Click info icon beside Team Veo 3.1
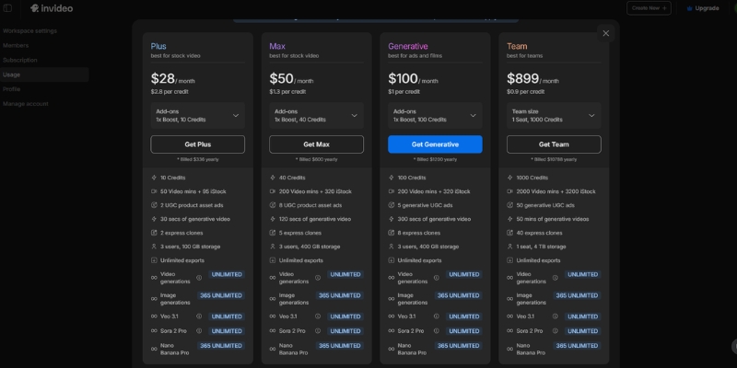The height and width of the screenshot is (368, 737). point(556,316)
